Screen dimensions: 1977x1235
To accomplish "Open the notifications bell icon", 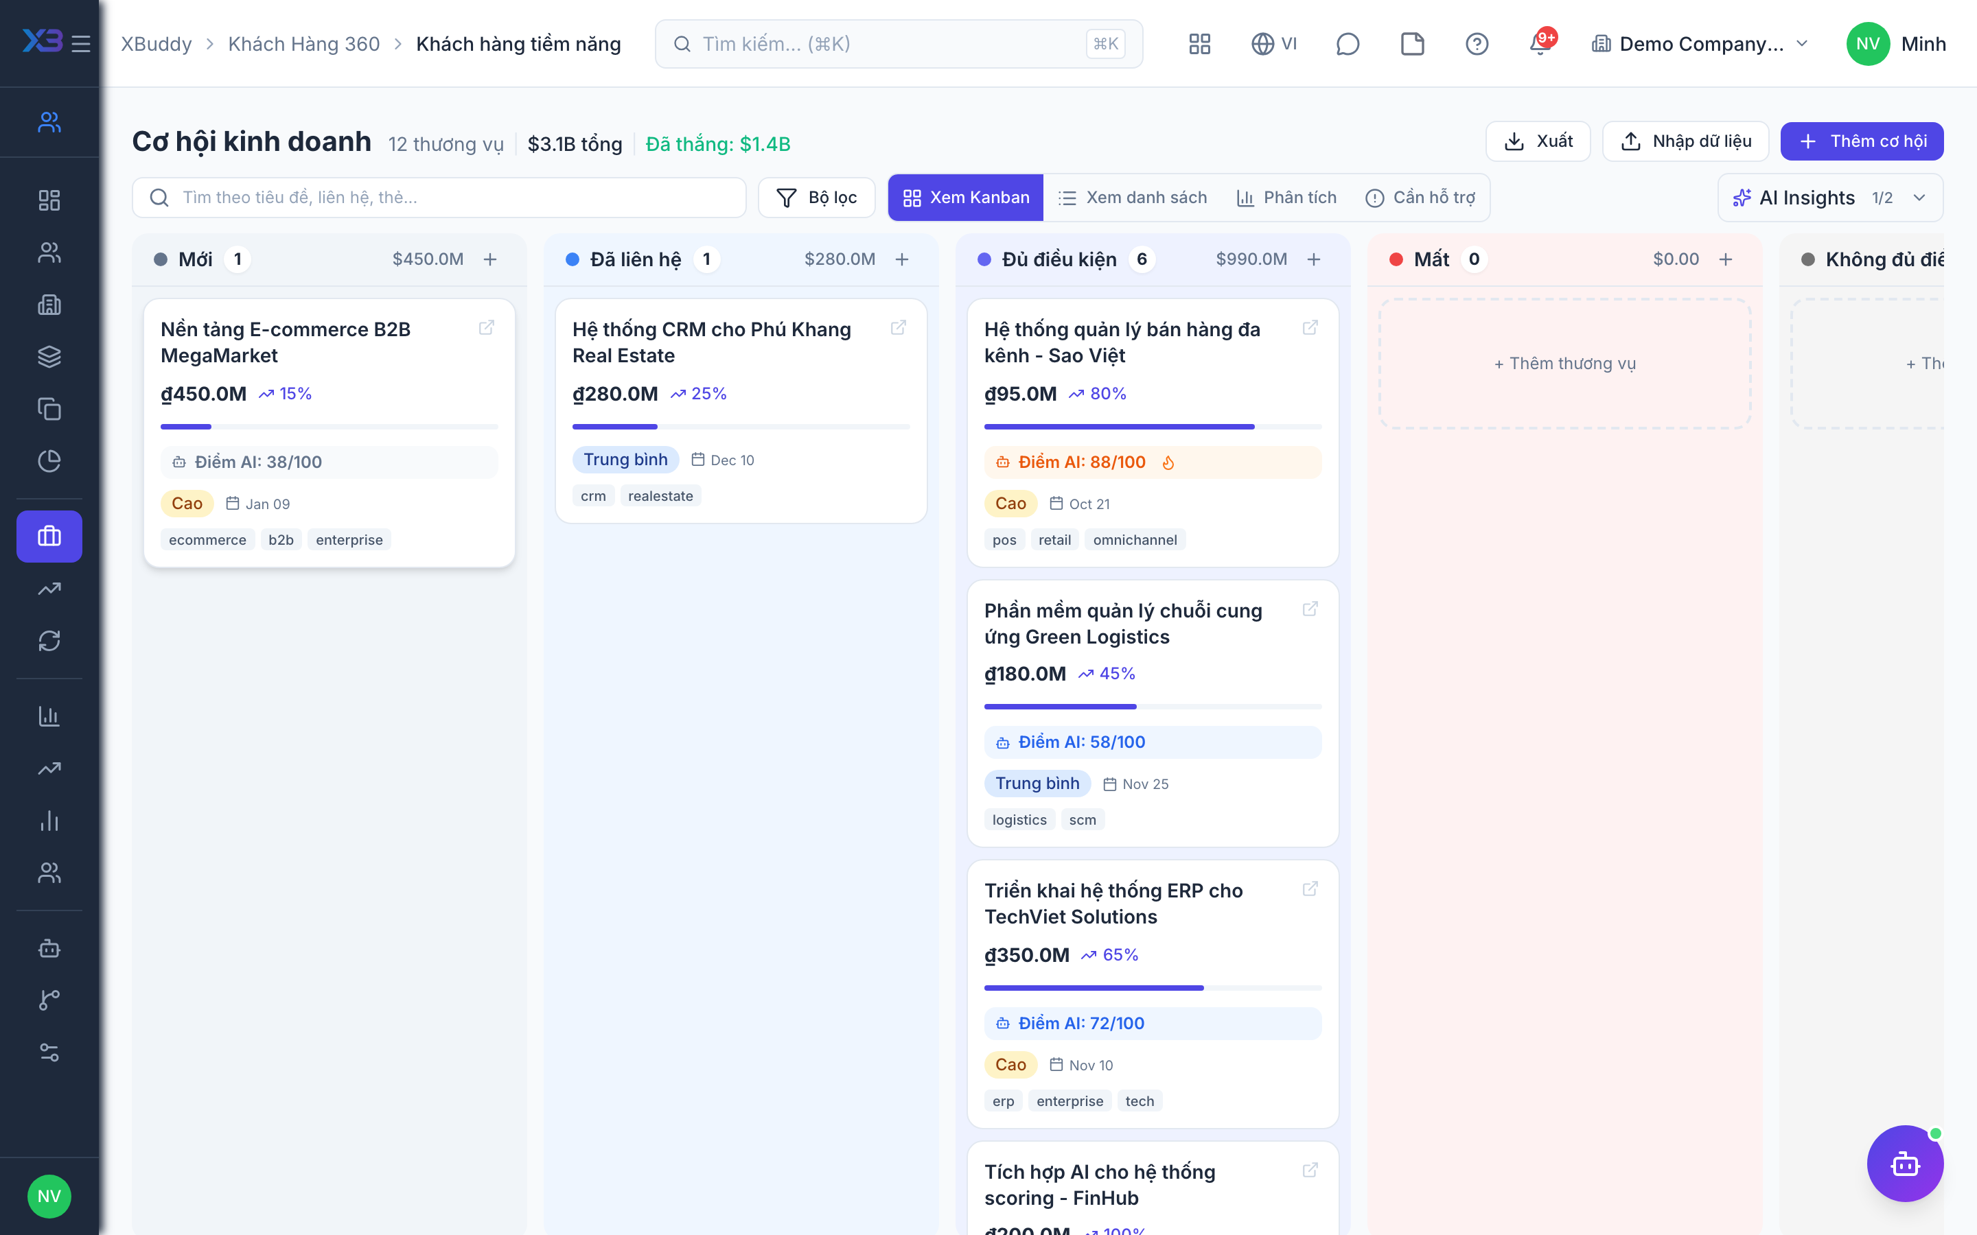I will [1540, 43].
